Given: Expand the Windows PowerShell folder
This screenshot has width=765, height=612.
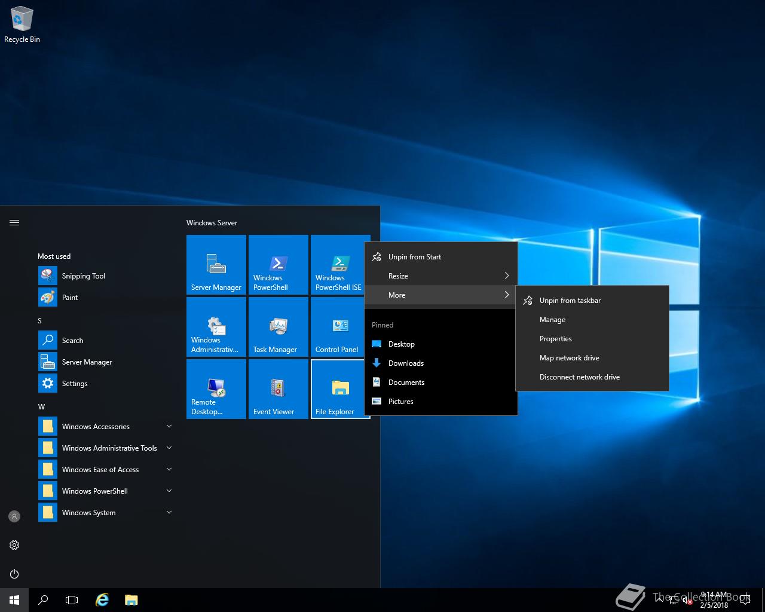Looking at the screenshot, I should pyautogui.click(x=106, y=491).
